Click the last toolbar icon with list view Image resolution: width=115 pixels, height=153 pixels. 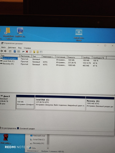(41, 52)
